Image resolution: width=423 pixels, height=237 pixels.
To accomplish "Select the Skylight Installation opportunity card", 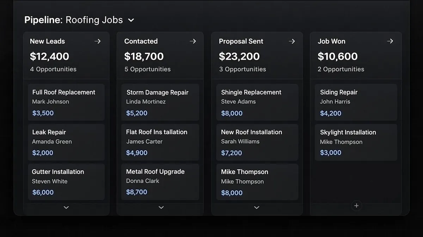I will tap(356, 142).
